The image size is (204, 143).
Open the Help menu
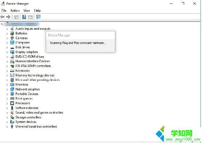click(x=37, y=10)
